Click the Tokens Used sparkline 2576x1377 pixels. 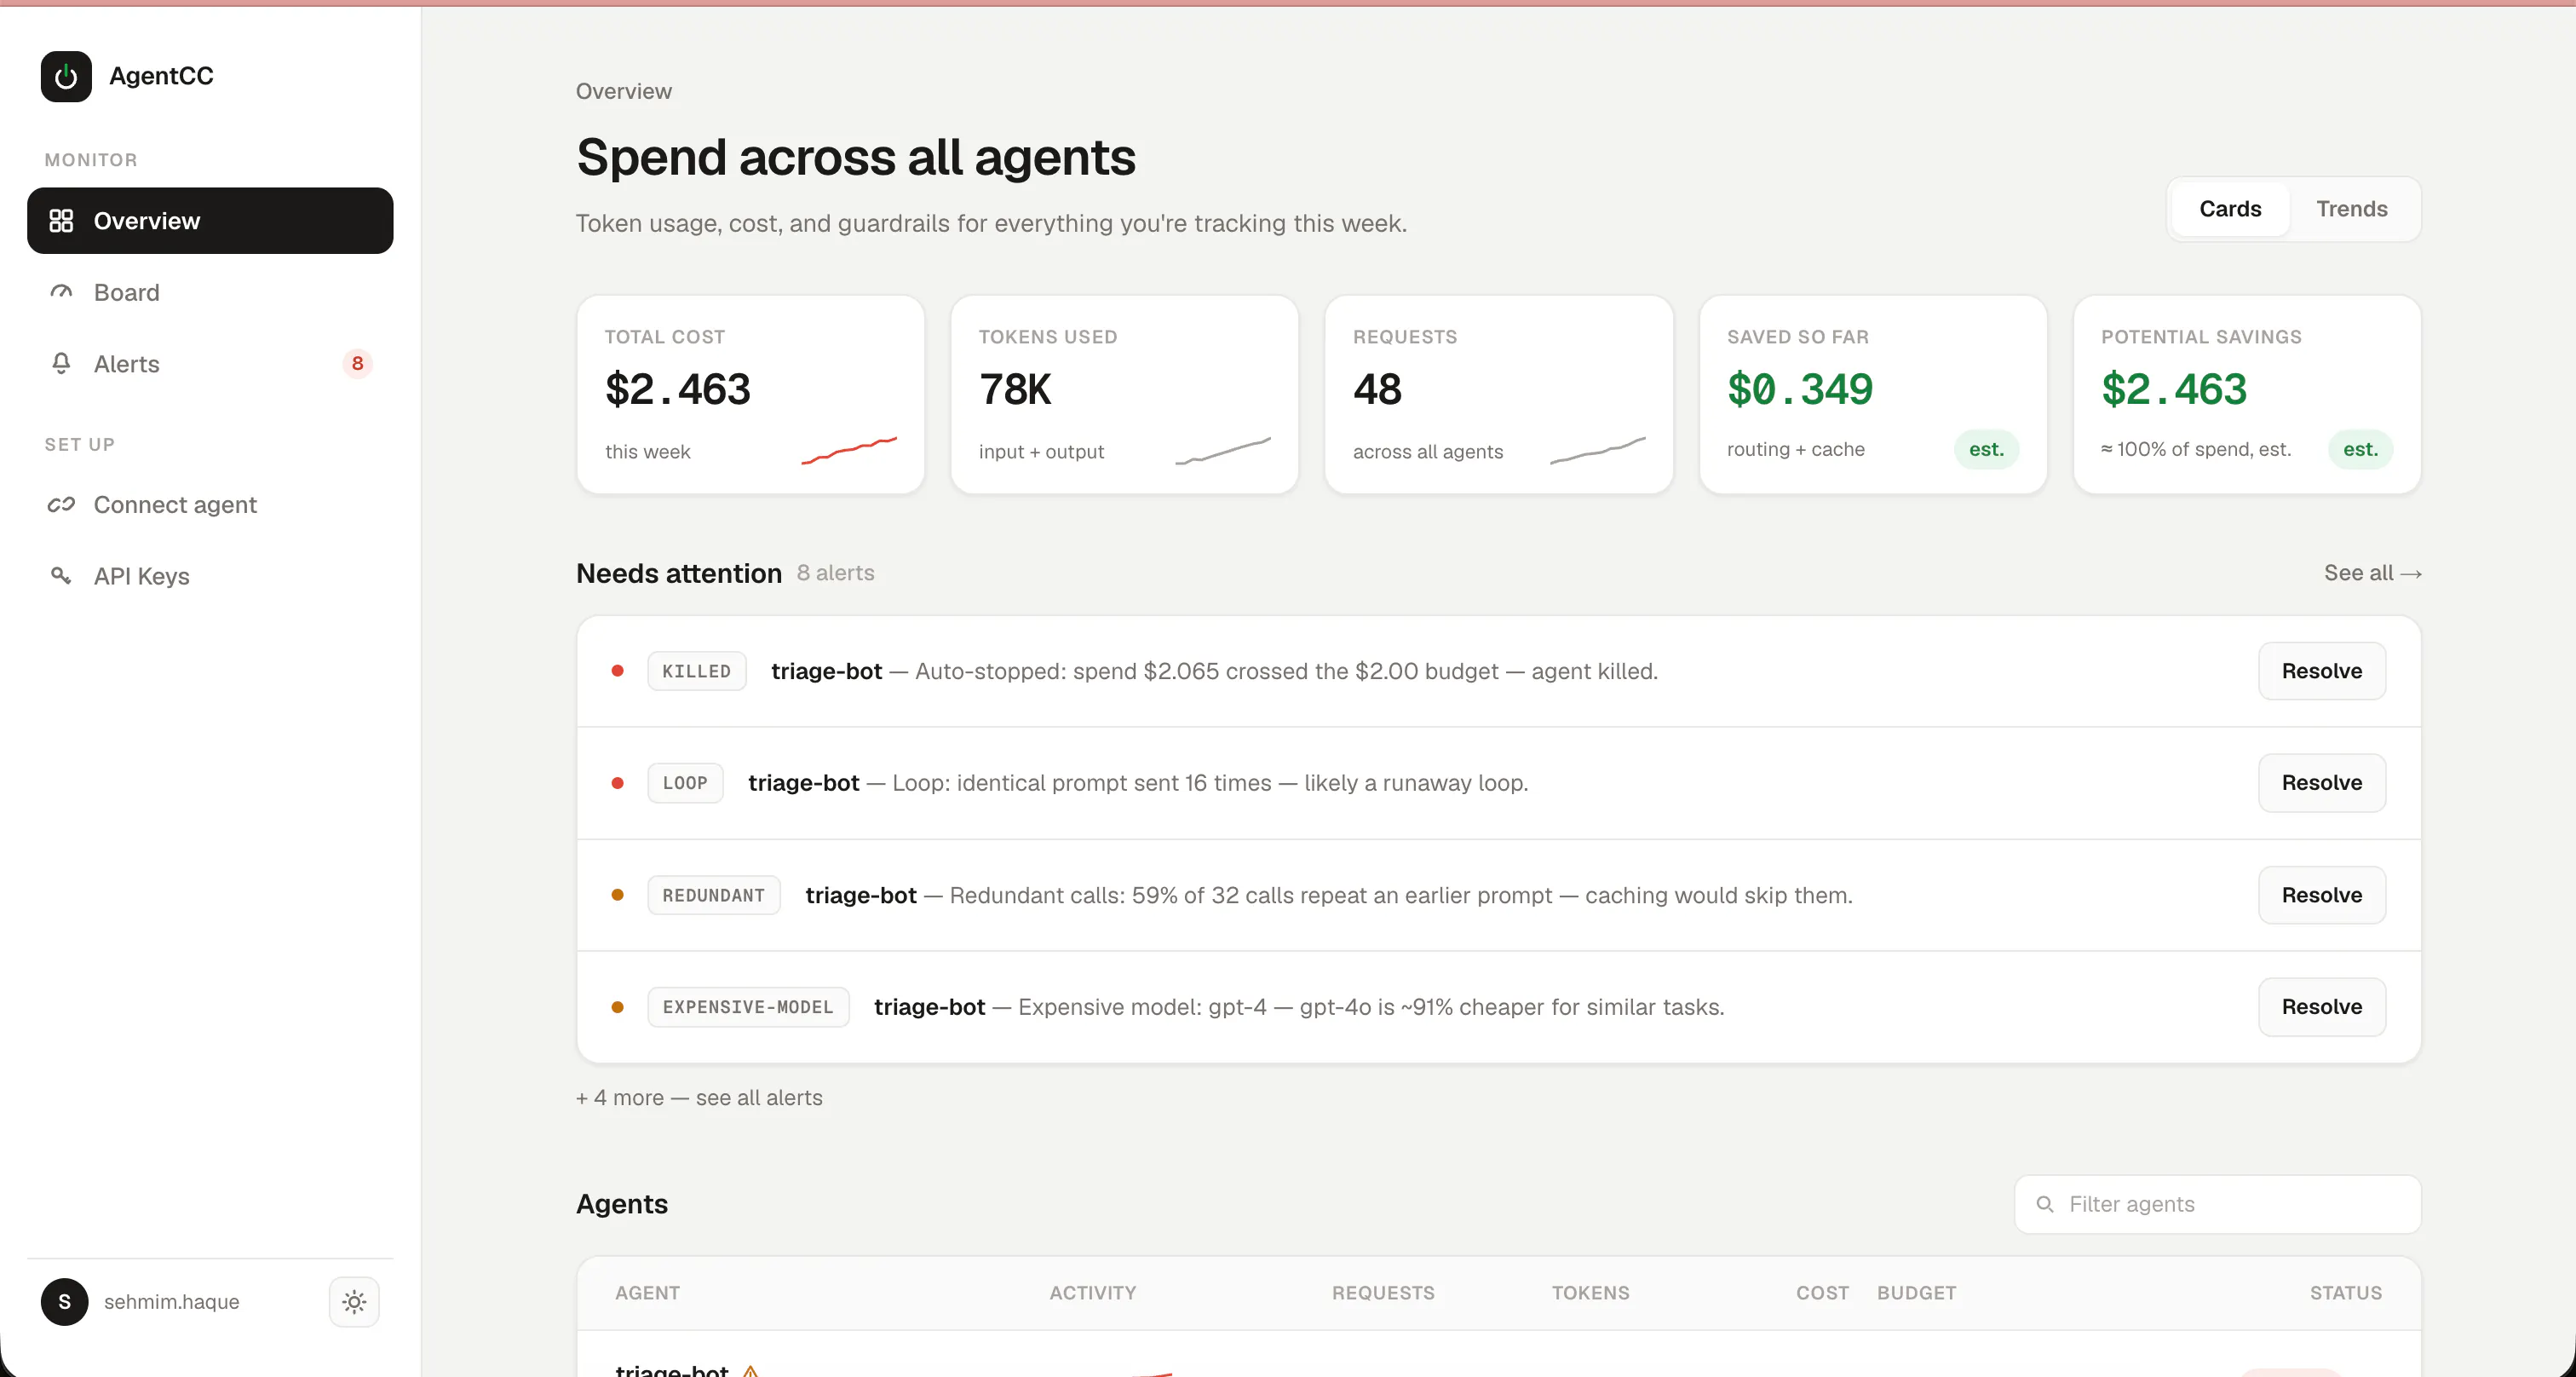(1223, 450)
